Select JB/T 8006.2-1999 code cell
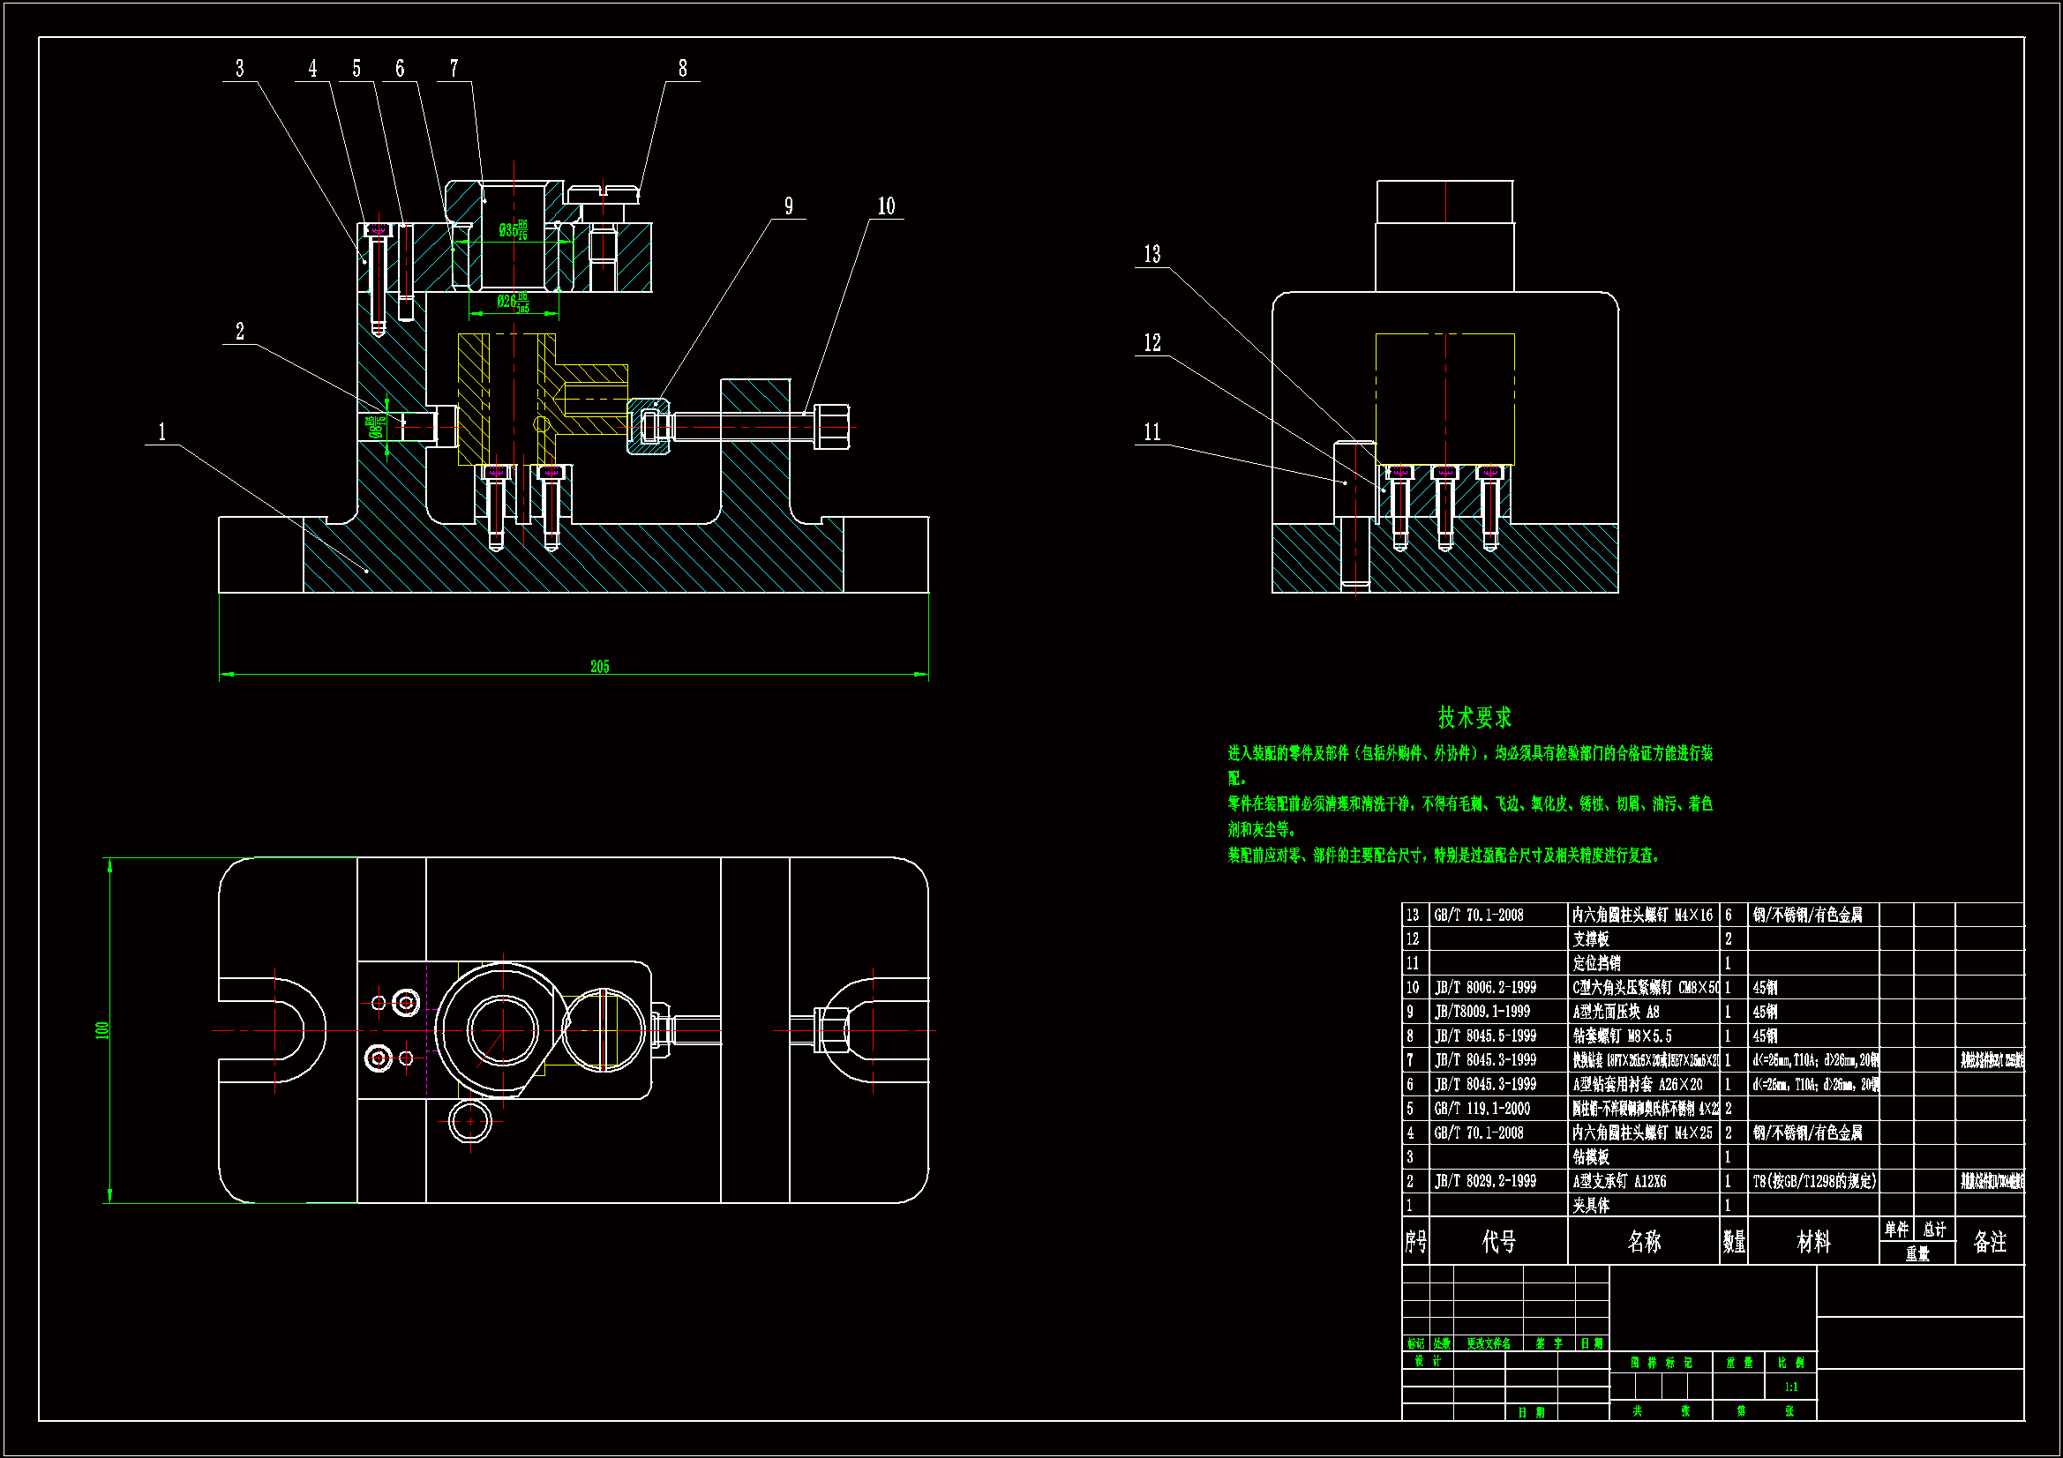 (x=1485, y=987)
